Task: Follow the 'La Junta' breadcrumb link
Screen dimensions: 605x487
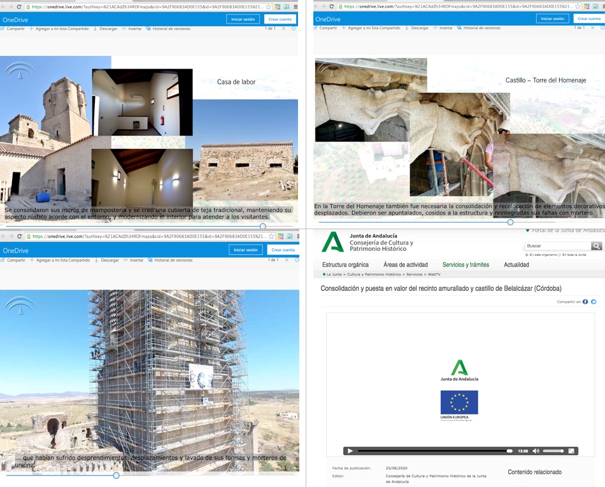Action: [x=334, y=274]
